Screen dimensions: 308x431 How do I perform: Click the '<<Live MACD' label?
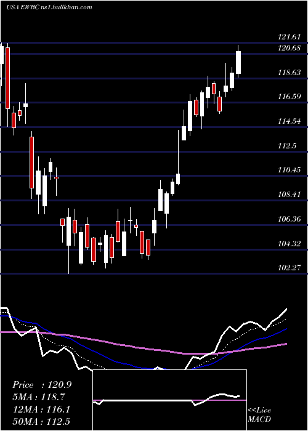259,414
